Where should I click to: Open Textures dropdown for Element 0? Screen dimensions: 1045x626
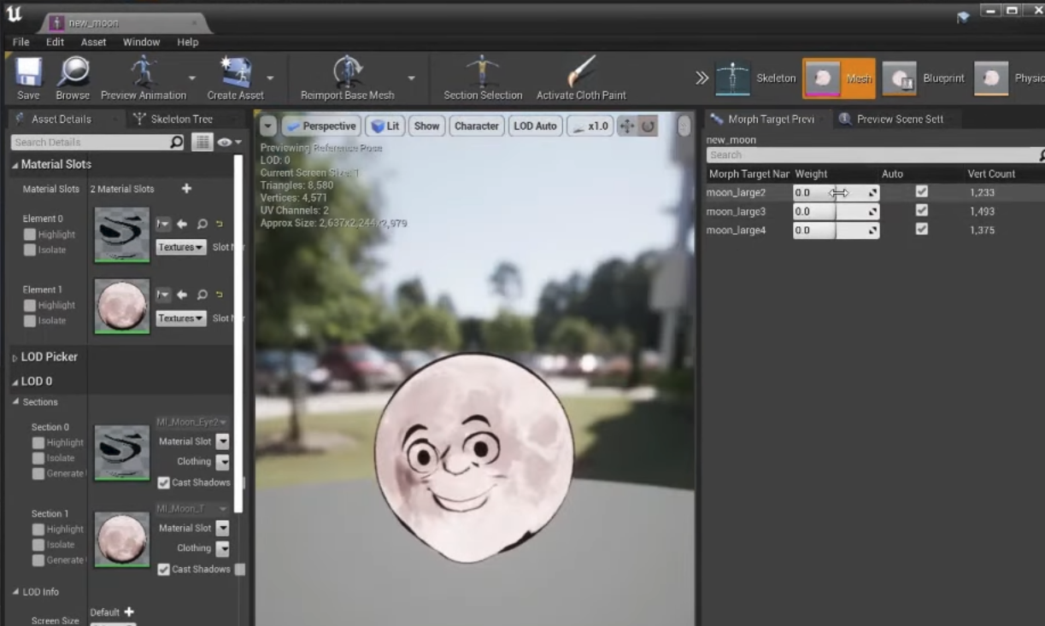click(x=180, y=248)
